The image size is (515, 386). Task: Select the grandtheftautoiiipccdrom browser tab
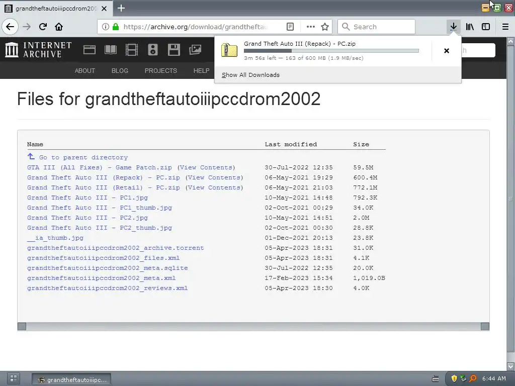(x=56, y=9)
